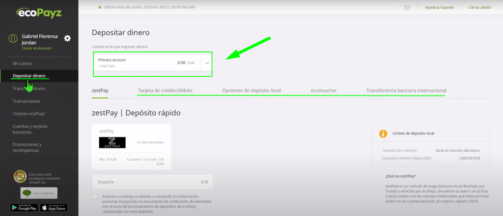Open the Primary account selector field
Viewport: 503px width, 216px height.
pyautogui.click(x=146, y=63)
